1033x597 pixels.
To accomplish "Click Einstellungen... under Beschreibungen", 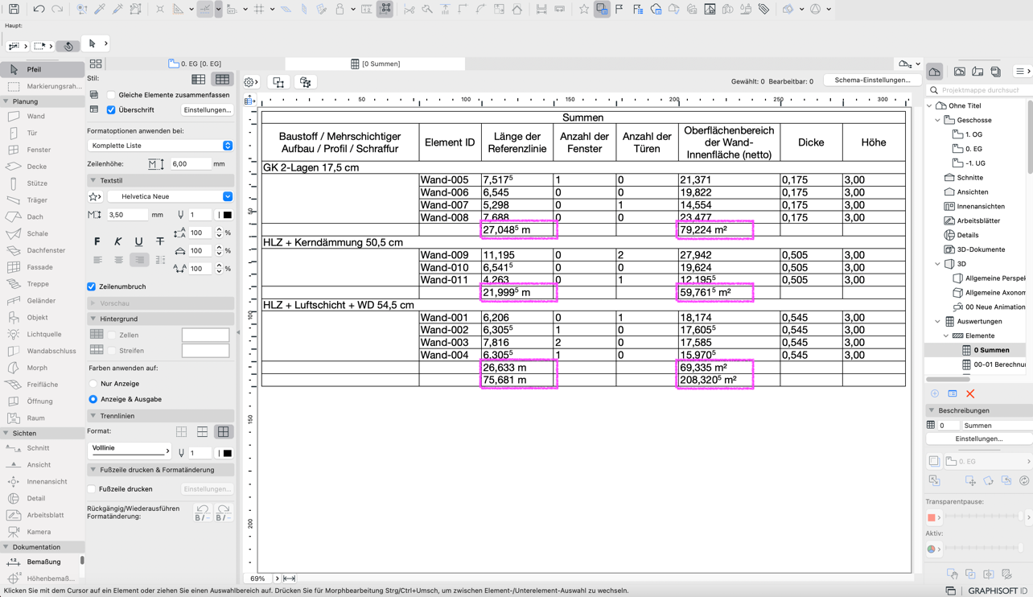I will [978, 438].
